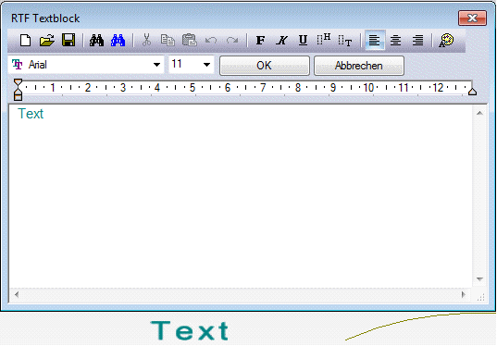Toggle italic formatting with K button
Image resolution: width=497 pixels, height=346 pixels.
(281, 41)
